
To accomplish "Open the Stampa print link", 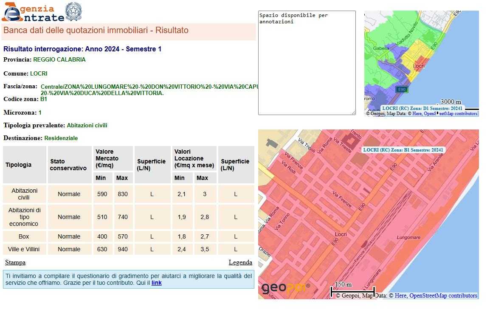I will [x=15, y=262].
